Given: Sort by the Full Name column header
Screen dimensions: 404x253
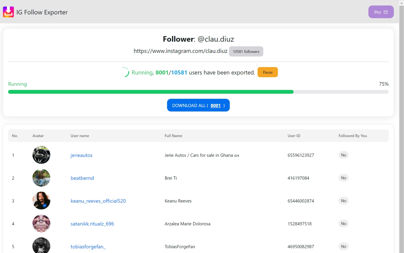Looking at the screenshot, I should coord(173,136).
